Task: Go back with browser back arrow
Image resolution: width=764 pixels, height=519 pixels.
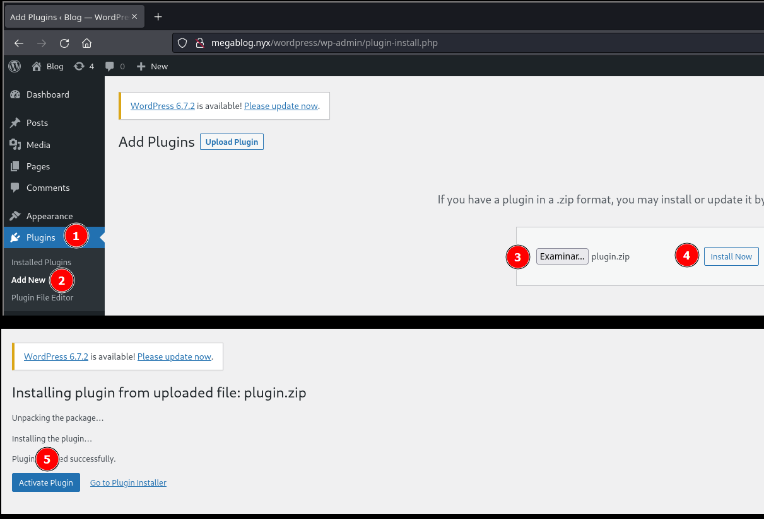Action: click(x=19, y=43)
